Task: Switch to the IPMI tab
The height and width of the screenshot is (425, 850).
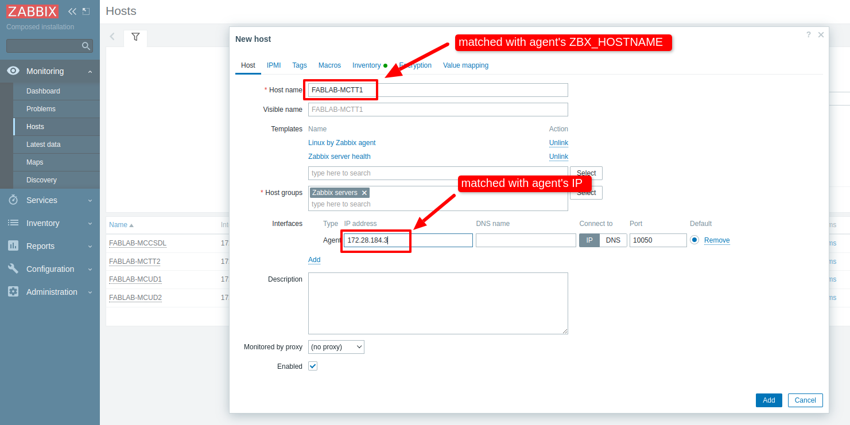Action: click(x=274, y=65)
